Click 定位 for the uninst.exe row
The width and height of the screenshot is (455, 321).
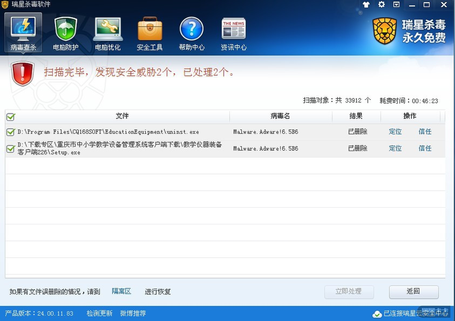coord(395,132)
